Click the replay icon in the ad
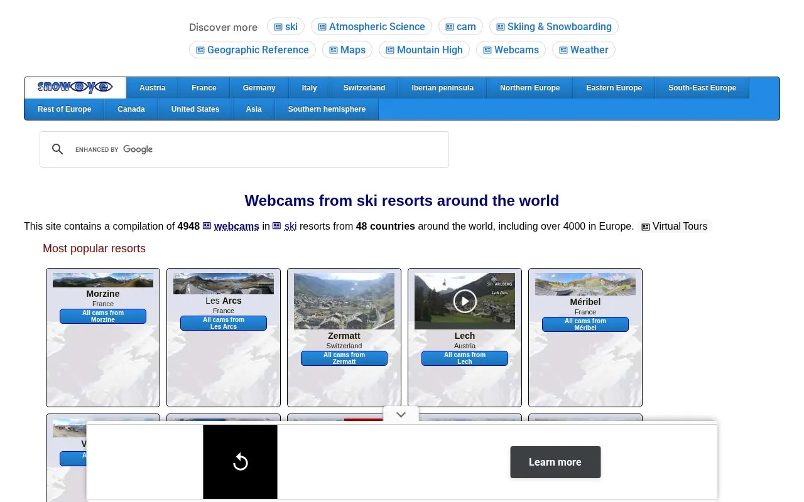804x502 pixels. click(240, 462)
